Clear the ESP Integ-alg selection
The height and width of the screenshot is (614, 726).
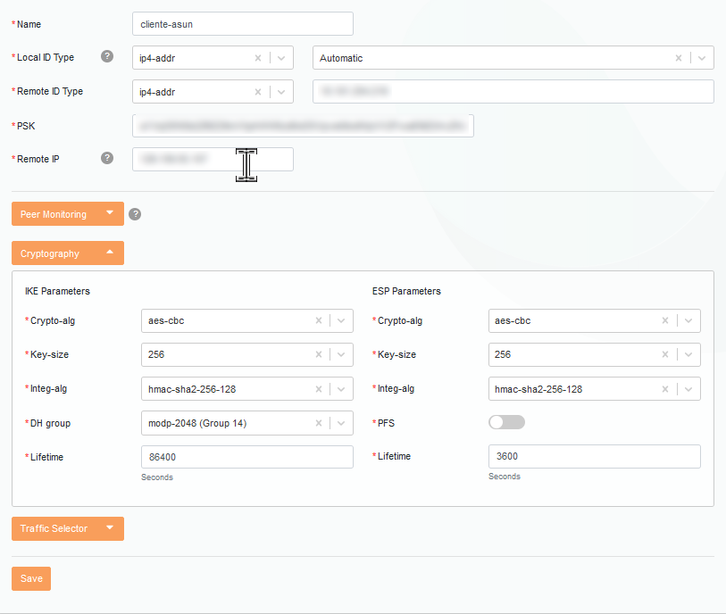click(x=665, y=389)
